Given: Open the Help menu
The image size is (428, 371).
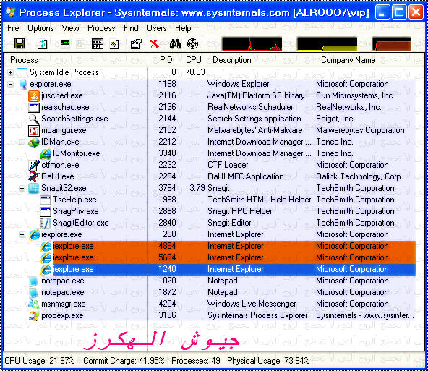Looking at the screenshot, I should (183, 28).
